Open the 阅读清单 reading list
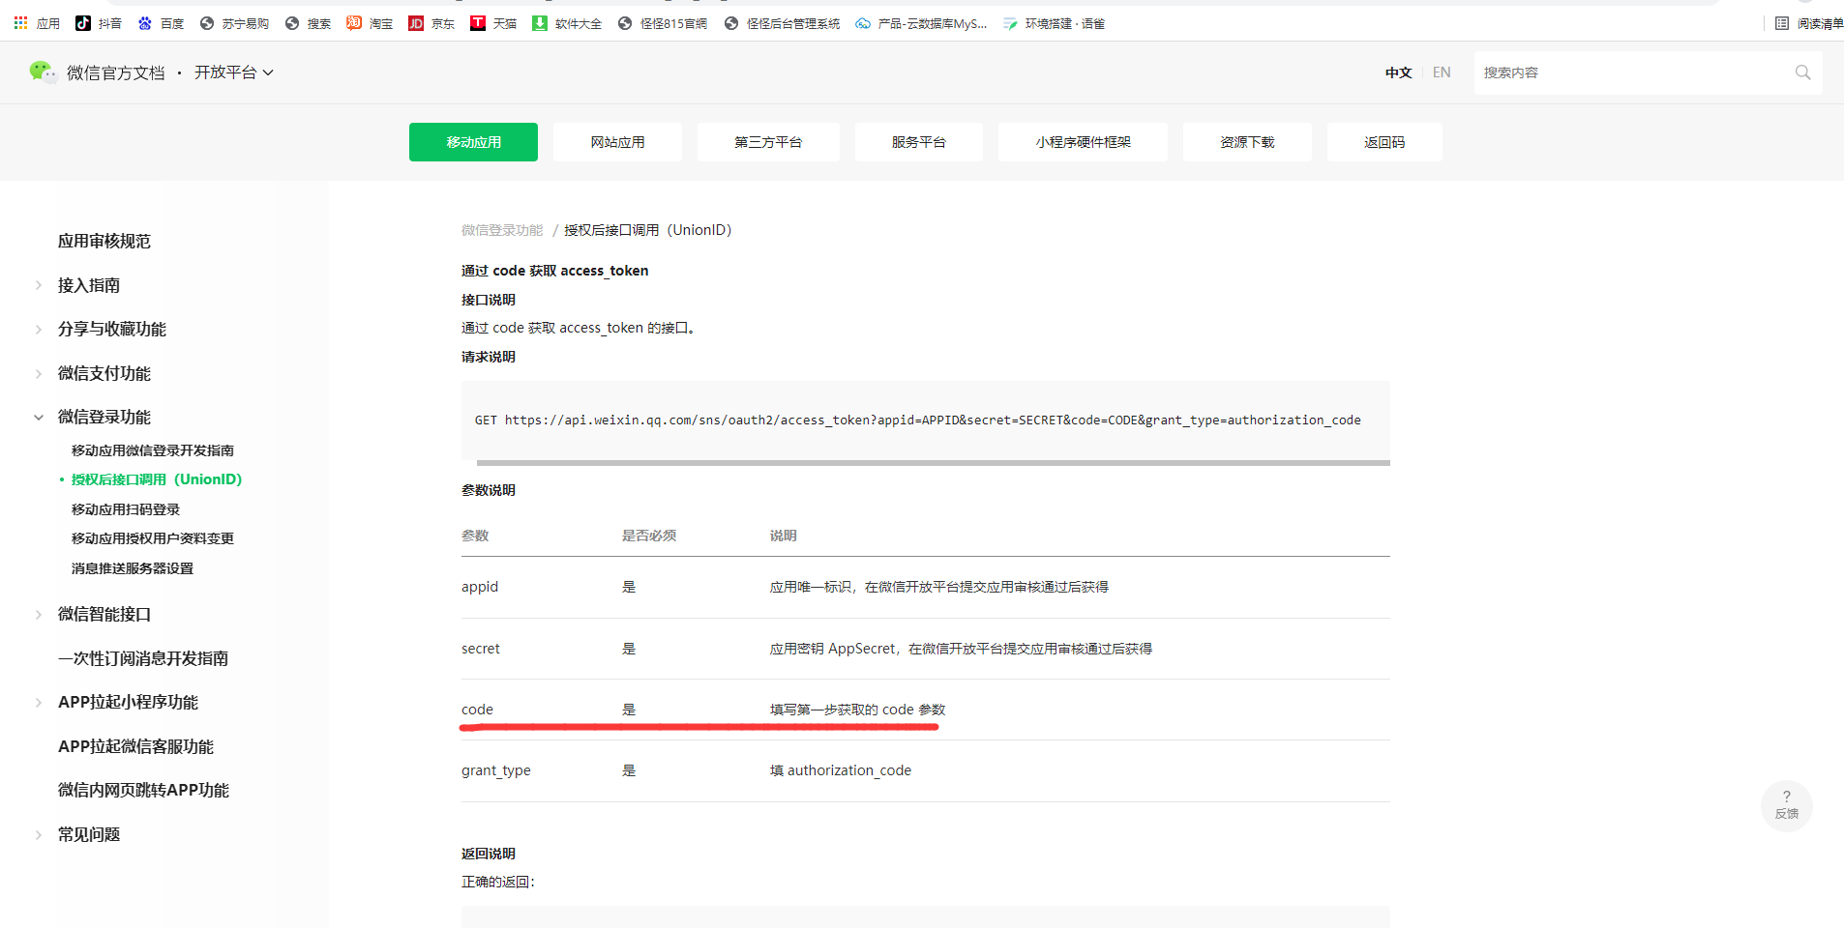The image size is (1844, 928). tap(1809, 23)
